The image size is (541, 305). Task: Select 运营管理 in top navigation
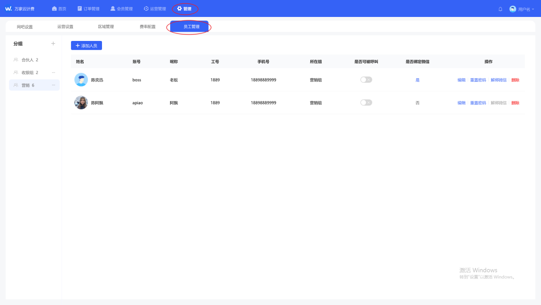(x=155, y=8)
